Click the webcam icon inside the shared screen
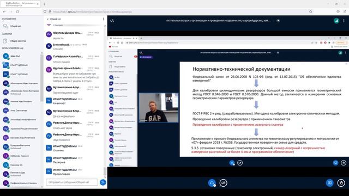 click(240, 163)
